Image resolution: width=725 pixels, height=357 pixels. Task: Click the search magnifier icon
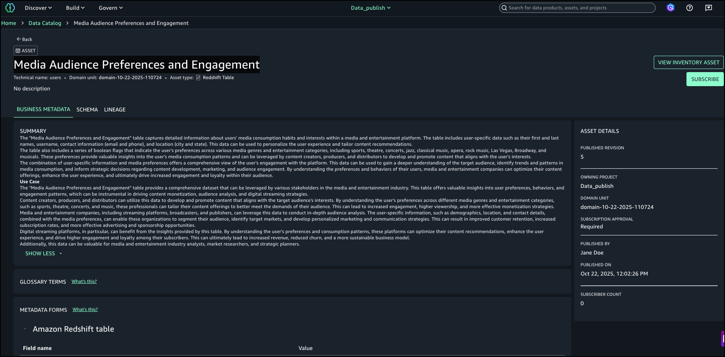coord(504,8)
